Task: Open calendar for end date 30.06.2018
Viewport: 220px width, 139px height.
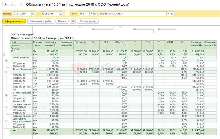Action: (61, 14)
